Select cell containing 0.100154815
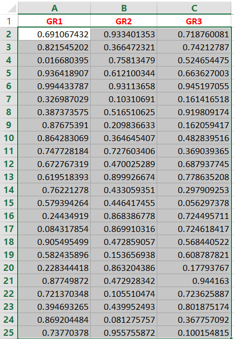The width and height of the screenshot is (234, 339). click(194, 333)
